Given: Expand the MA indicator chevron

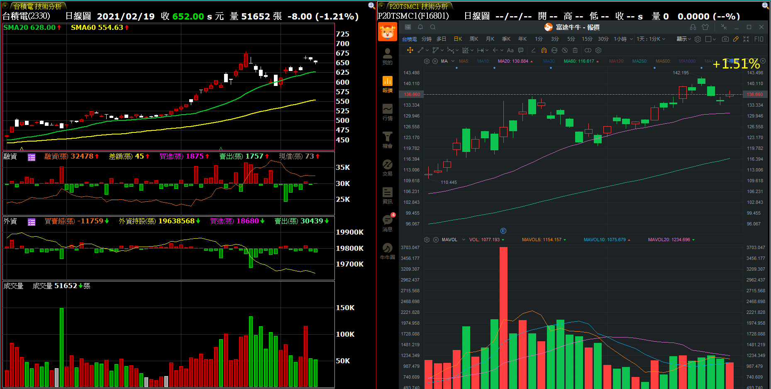Looking at the screenshot, I should (x=453, y=61).
